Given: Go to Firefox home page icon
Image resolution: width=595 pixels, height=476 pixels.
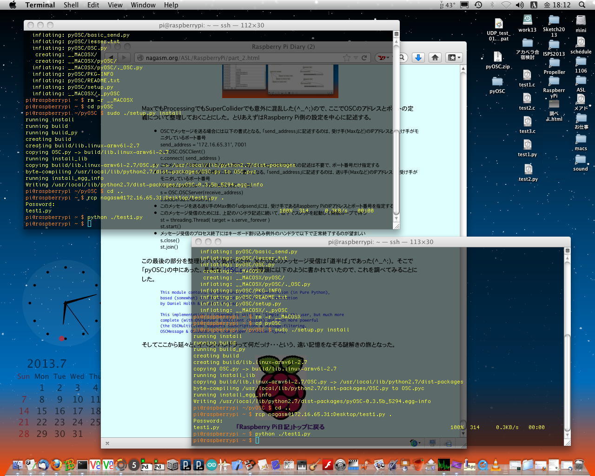Looking at the screenshot, I should point(435,58).
